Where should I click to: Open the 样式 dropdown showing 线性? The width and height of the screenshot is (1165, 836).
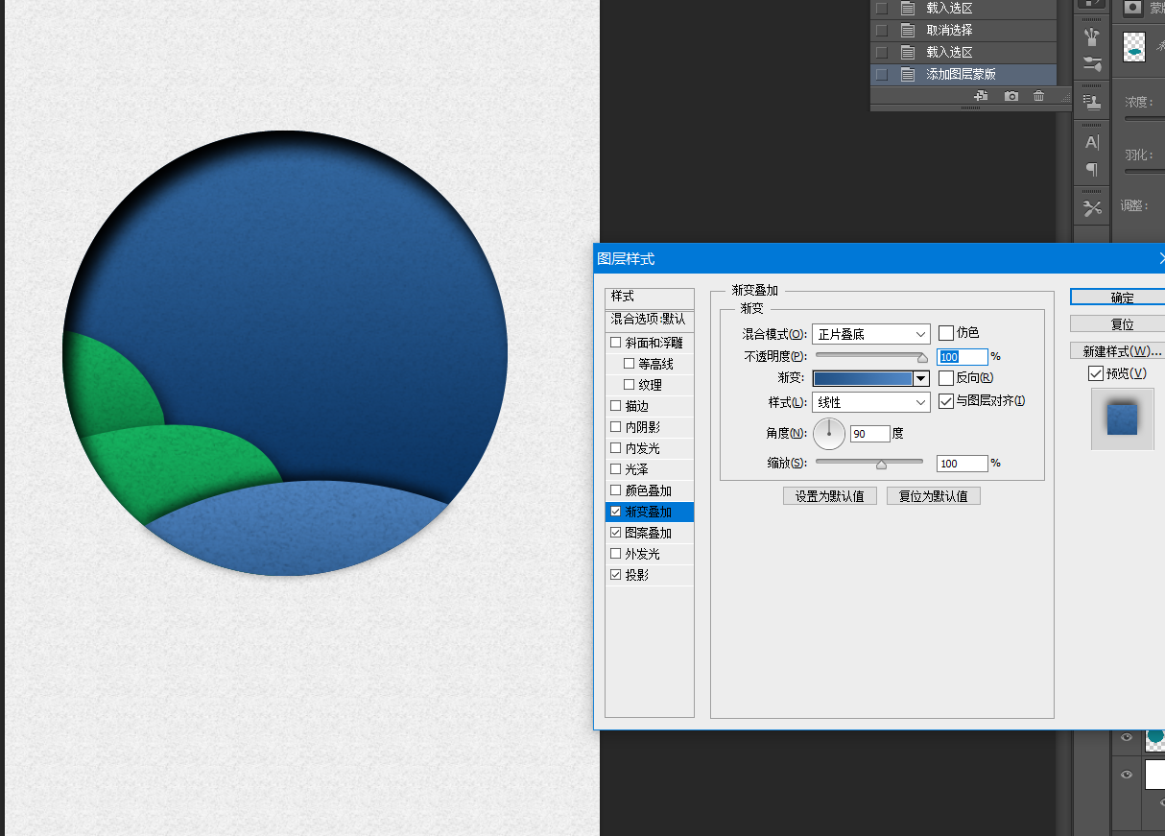pyautogui.click(x=871, y=402)
